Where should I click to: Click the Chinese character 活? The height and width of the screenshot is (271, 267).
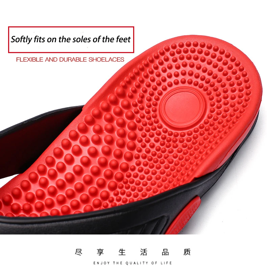(x=144, y=252)
